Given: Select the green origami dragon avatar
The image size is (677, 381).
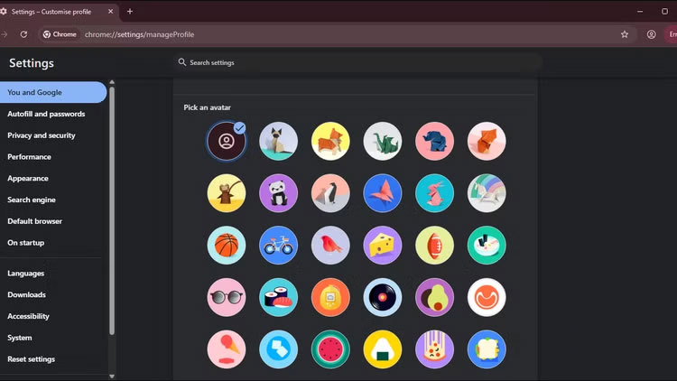Looking at the screenshot, I should (x=383, y=141).
